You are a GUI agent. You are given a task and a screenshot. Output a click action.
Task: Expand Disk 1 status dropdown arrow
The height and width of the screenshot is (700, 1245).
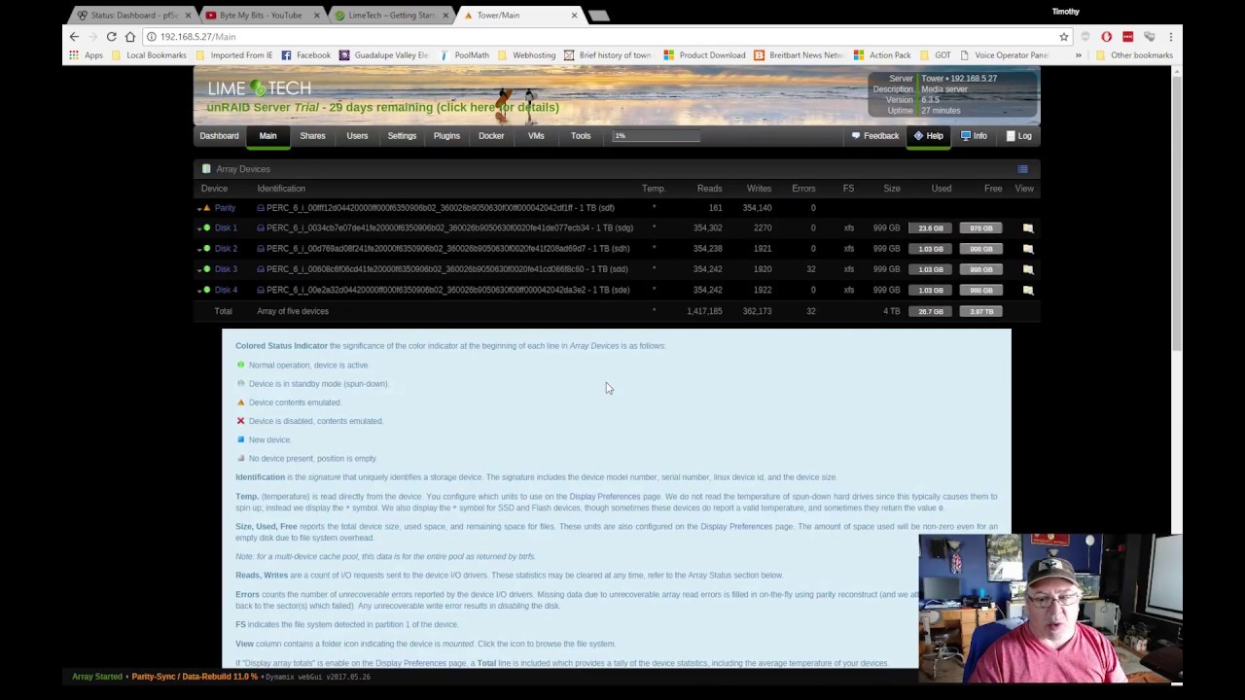coord(199,228)
